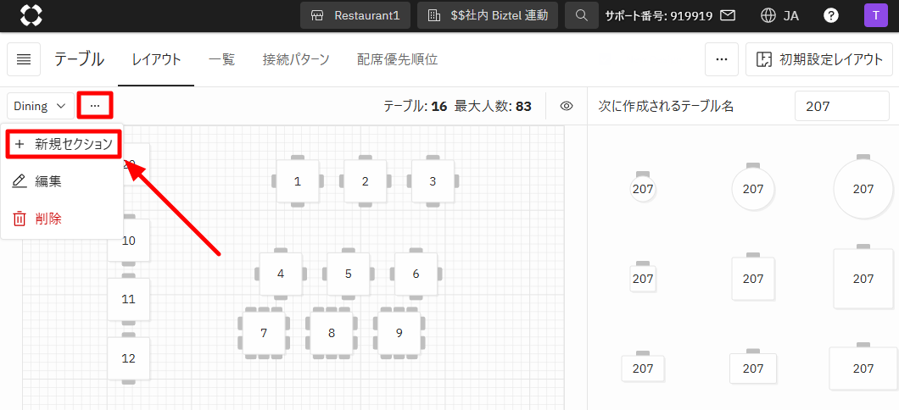Open the hamburger menu icon
The image size is (899, 410).
point(24,59)
